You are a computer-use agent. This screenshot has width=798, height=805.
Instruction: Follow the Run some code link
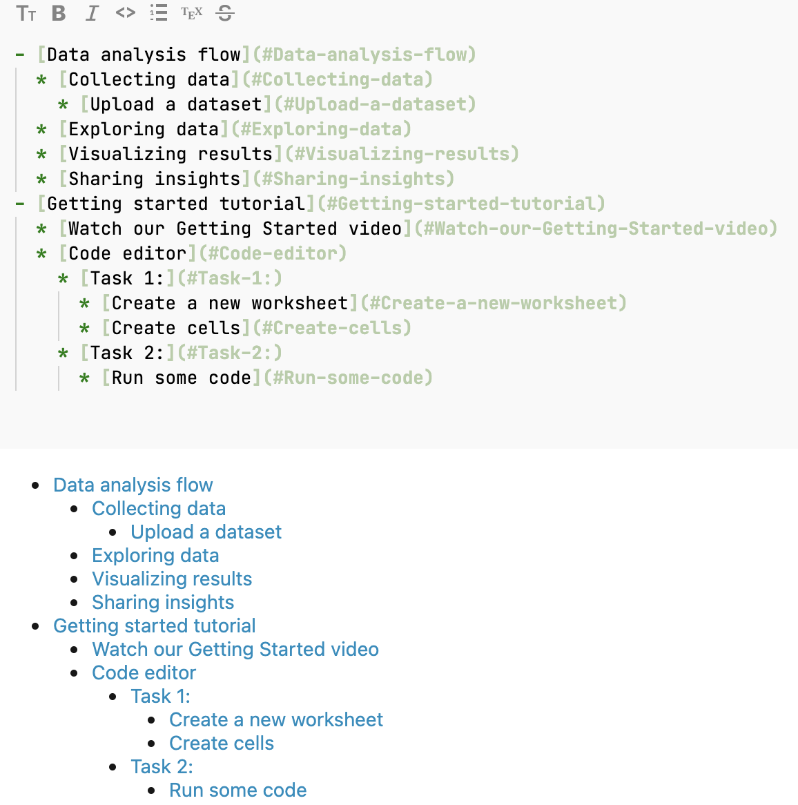click(237, 790)
